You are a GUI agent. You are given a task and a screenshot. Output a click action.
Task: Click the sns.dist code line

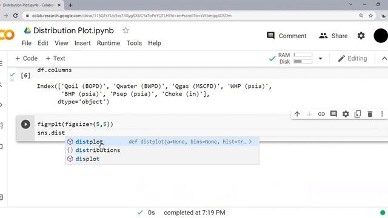(x=51, y=133)
